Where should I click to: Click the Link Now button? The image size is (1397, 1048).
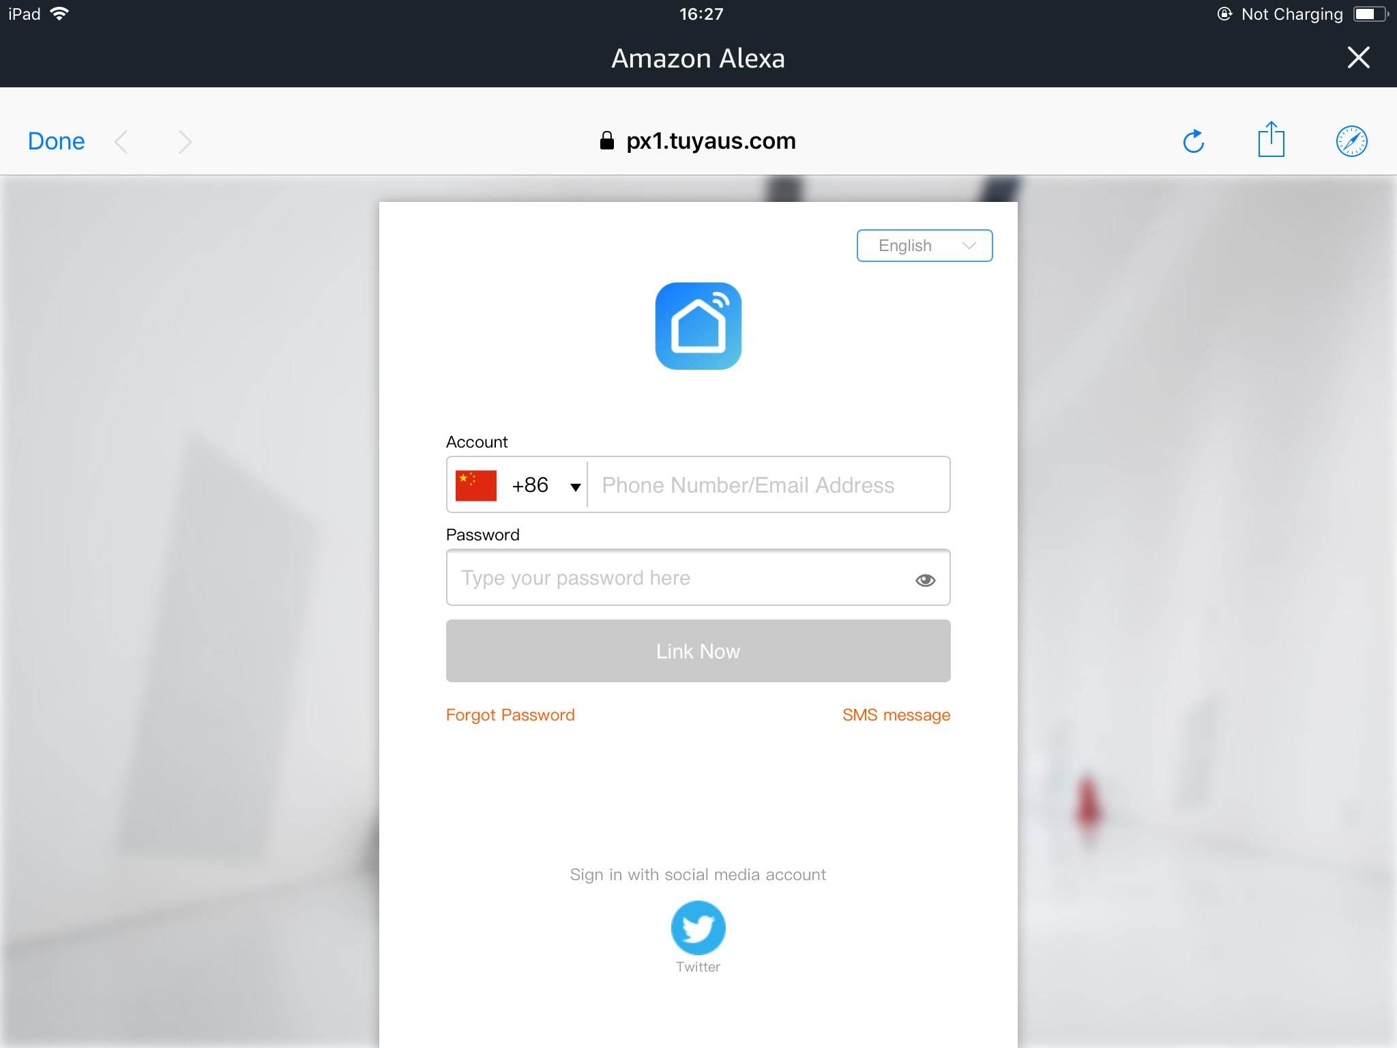pyautogui.click(x=698, y=651)
